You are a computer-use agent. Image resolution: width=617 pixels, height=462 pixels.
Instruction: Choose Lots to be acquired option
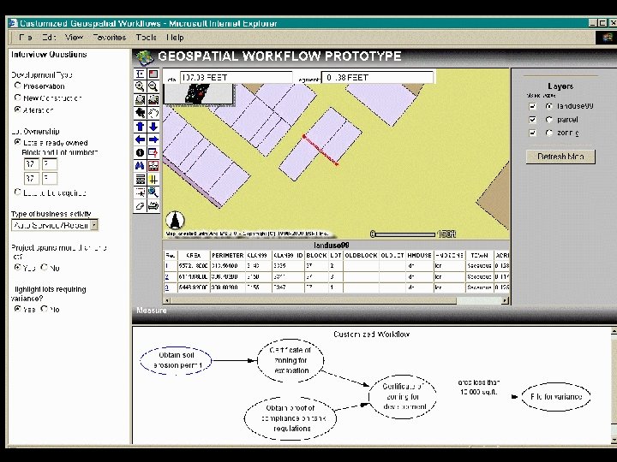[17, 192]
